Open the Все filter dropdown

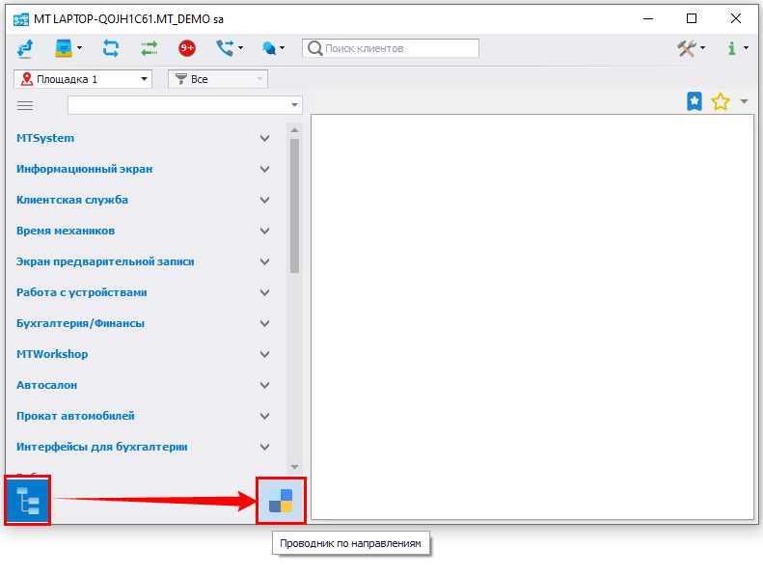point(217,79)
